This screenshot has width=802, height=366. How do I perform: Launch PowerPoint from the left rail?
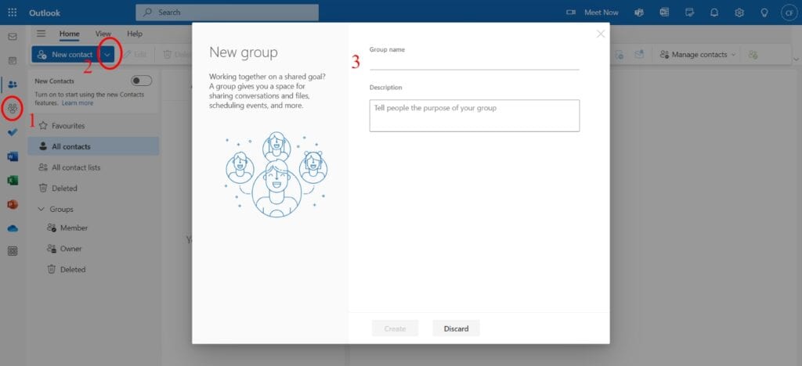[x=13, y=204]
